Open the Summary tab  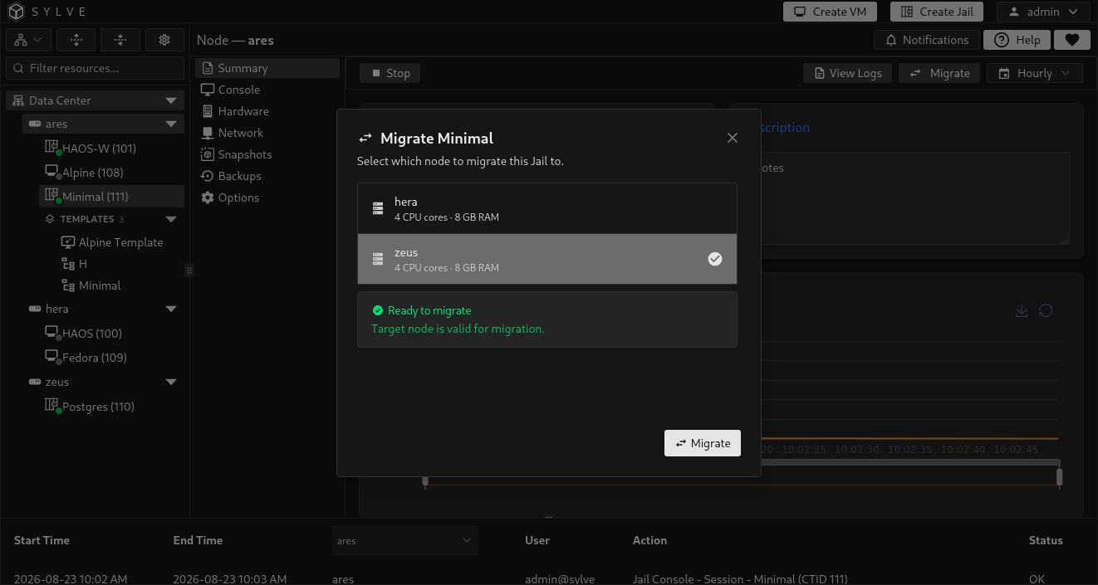tap(267, 68)
